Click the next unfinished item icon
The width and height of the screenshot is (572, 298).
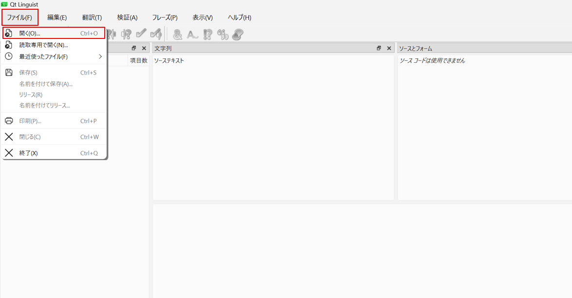(126, 34)
